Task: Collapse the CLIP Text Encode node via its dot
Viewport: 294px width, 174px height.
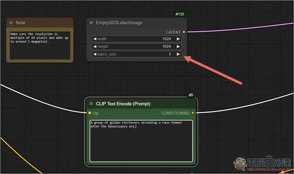Action: pos(91,104)
